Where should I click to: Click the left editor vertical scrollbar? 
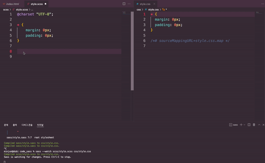pyautogui.click(x=132, y=51)
